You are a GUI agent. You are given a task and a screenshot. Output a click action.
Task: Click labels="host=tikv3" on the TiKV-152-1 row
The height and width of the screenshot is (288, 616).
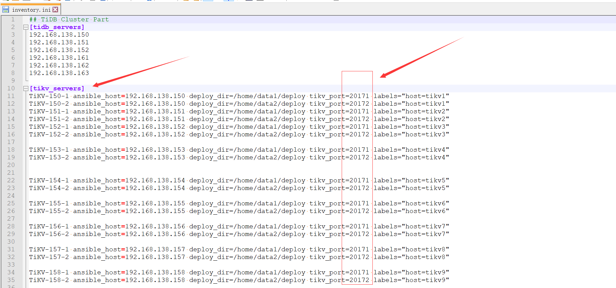click(x=411, y=127)
